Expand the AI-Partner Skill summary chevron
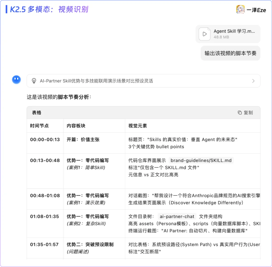This screenshot has height=267, width=272. pos(254,81)
